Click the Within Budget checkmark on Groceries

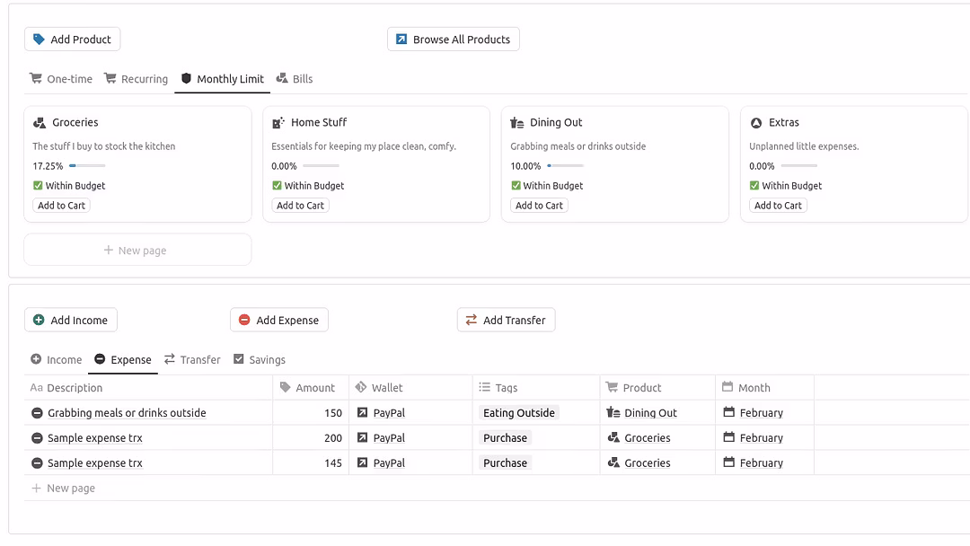pos(38,186)
